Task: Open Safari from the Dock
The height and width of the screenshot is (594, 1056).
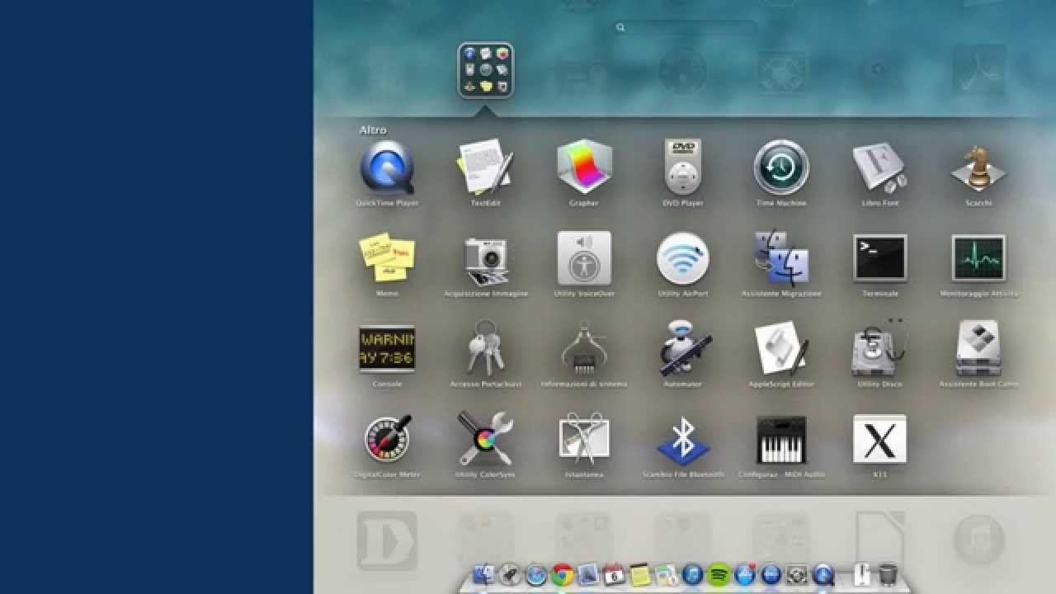Action: pos(536,574)
